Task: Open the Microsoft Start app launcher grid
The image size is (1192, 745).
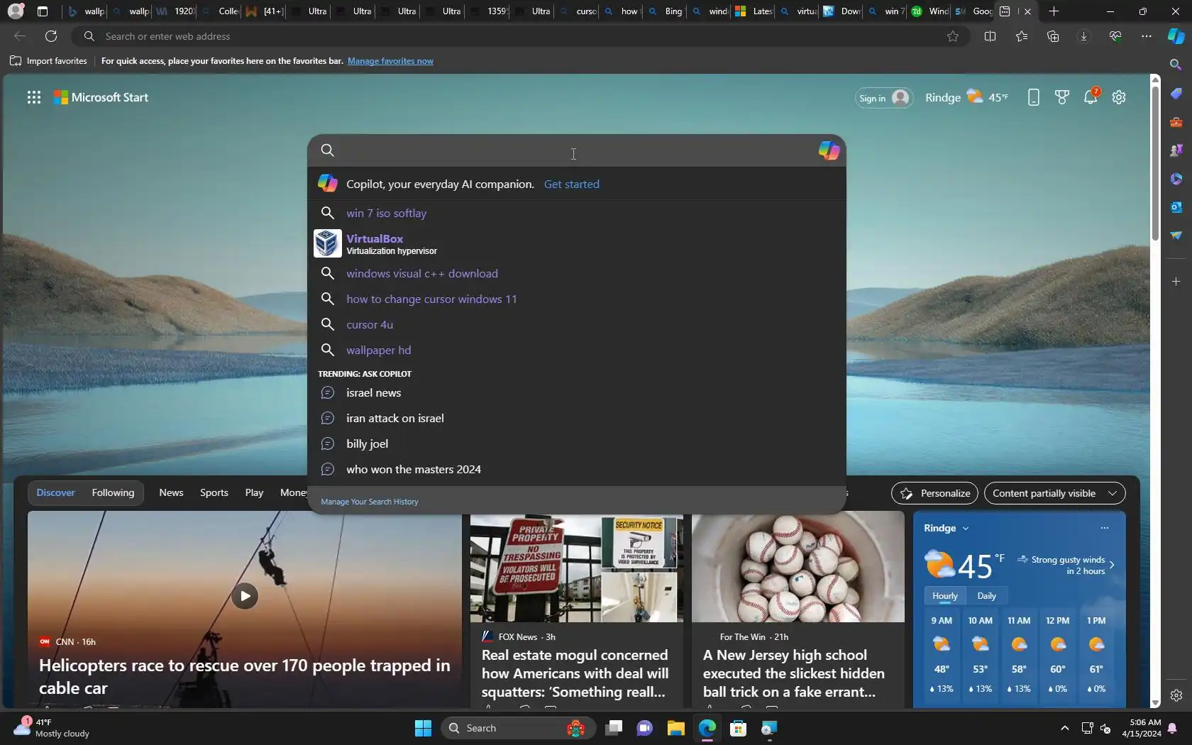Action: pyautogui.click(x=34, y=97)
